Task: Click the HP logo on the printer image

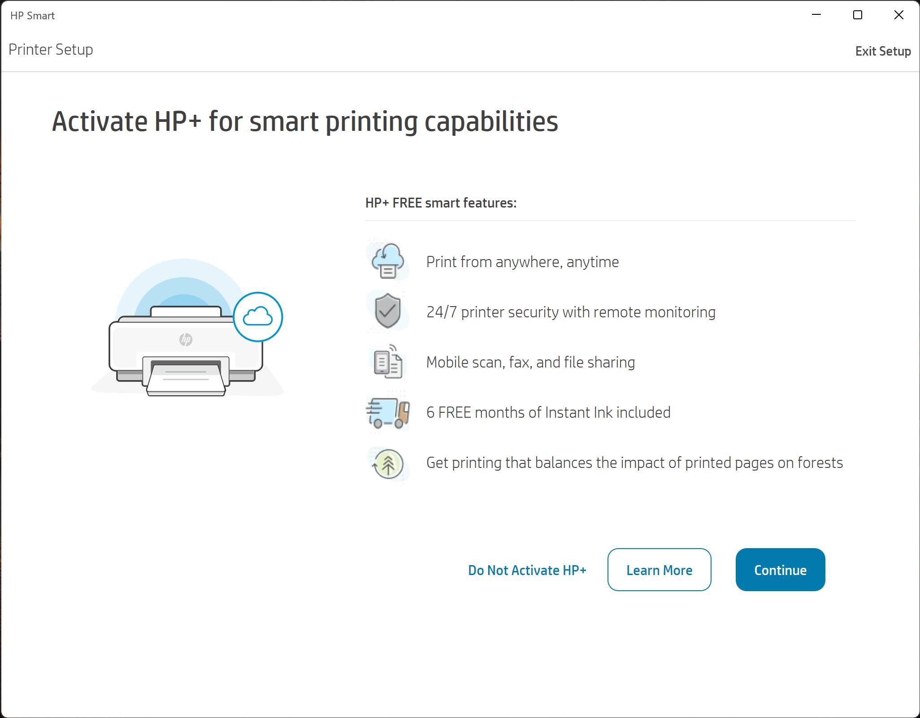Action: tap(186, 339)
